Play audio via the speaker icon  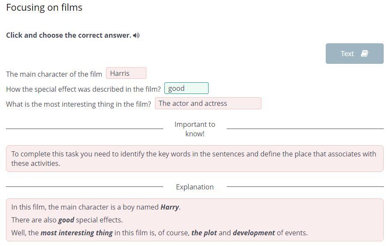136,36
